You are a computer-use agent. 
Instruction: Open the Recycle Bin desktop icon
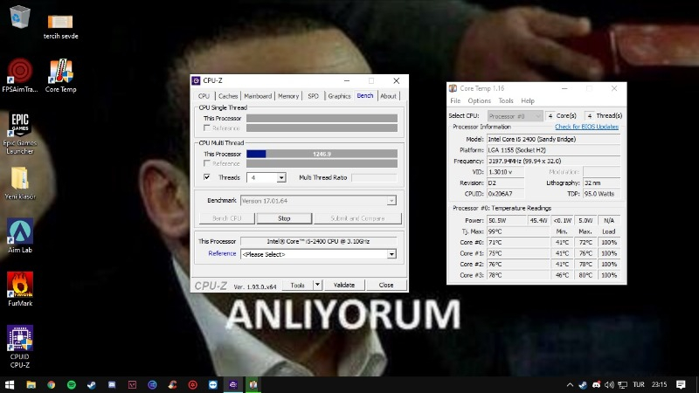pos(19,17)
